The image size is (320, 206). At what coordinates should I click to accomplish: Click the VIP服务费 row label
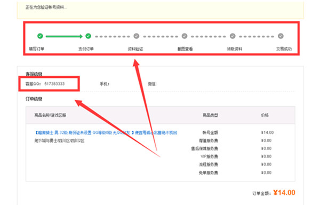click(209, 156)
